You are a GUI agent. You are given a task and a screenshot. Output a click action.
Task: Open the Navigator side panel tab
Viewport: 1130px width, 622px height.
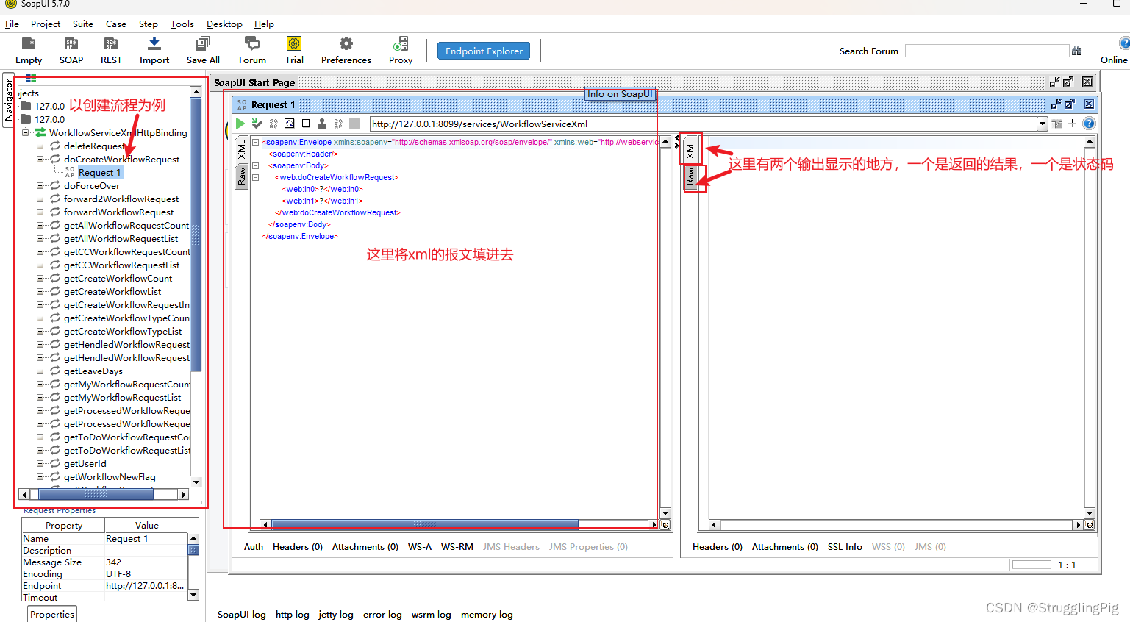pyautogui.click(x=9, y=101)
